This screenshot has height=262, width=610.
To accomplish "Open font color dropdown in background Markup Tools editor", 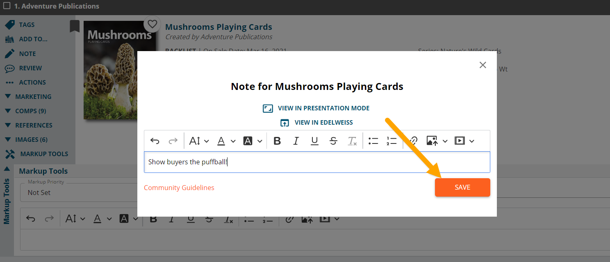I will 102,219.
